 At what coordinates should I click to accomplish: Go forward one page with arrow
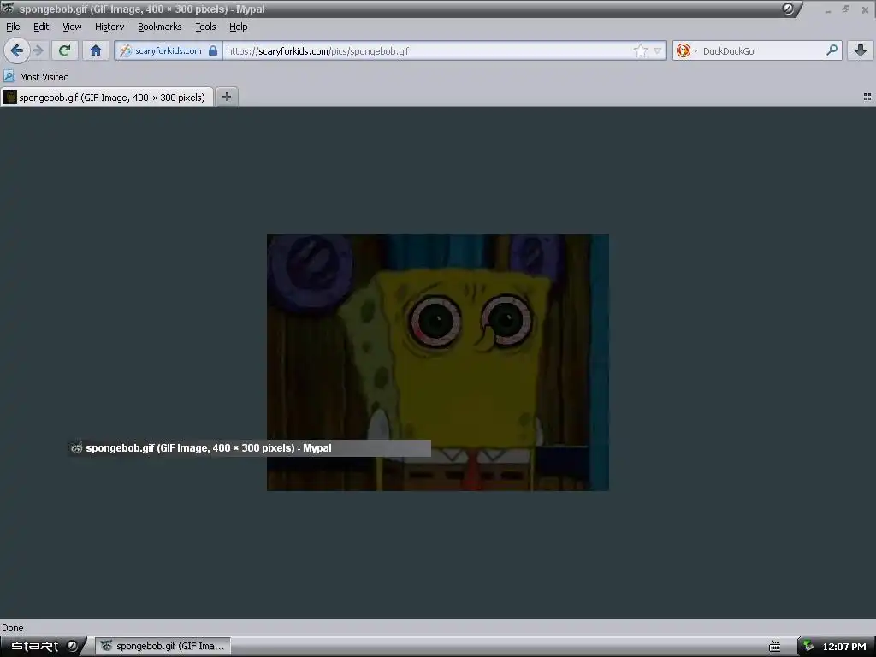coord(38,50)
